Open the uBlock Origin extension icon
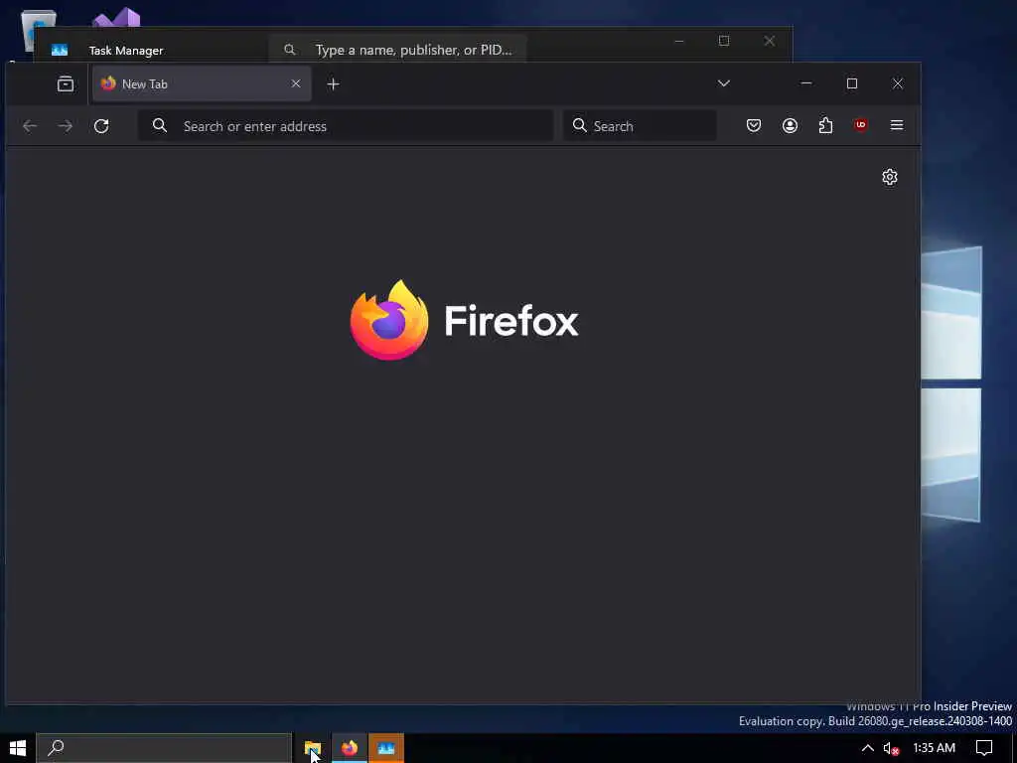The height and width of the screenshot is (763, 1017). [861, 125]
